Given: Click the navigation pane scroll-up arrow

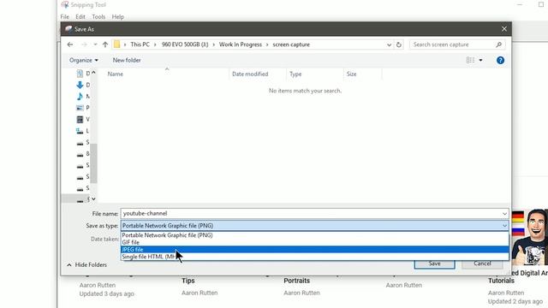Looking at the screenshot, I should click(93, 73).
